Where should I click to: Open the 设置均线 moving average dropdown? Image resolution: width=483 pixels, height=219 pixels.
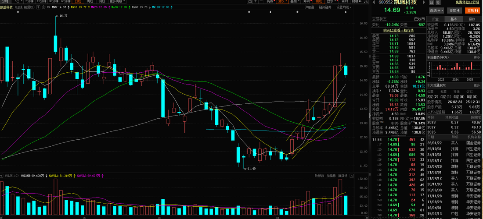pyautogui.click(x=343, y=7)
